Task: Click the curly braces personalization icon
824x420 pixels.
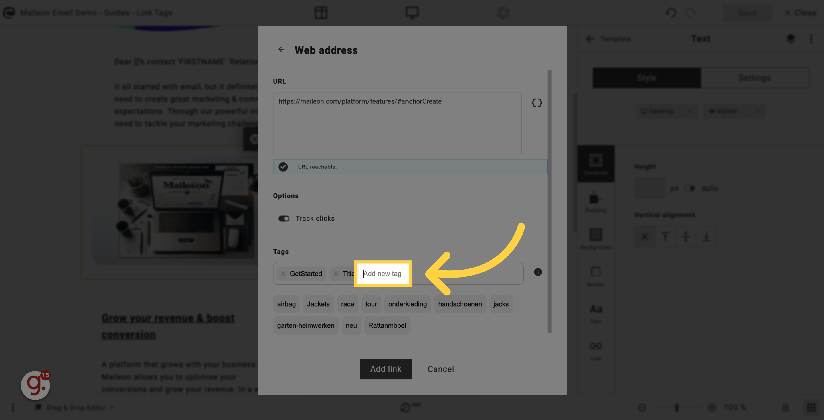Action: click(x=537, y=103)
